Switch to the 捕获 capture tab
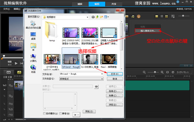 [x=80, y=4]
